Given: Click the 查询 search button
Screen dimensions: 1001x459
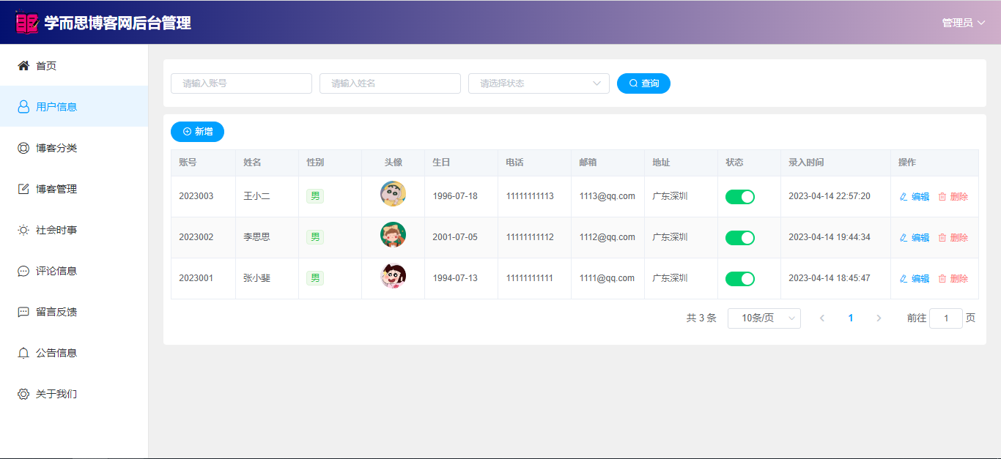Looking at the screenshot, I should click(x=643, y=83).
